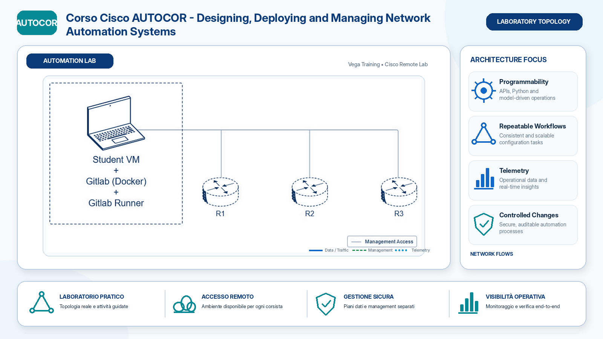Click the Programmability heading
Viewport: 603px width, 339px height.
point(523,82)
